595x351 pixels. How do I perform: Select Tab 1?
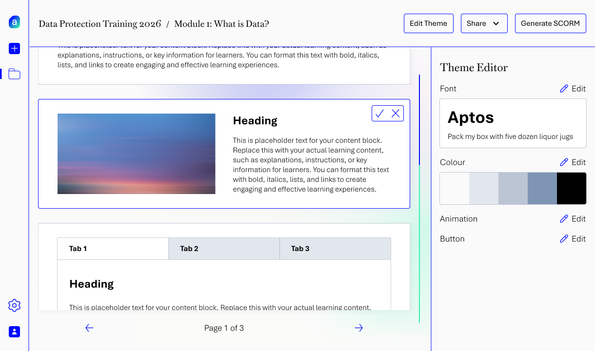click(113, 249)
